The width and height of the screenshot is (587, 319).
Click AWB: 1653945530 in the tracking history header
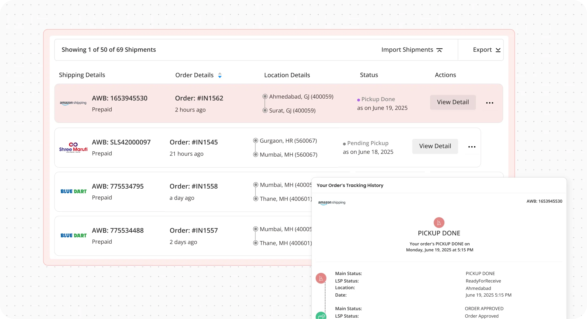tap(544, 201)
